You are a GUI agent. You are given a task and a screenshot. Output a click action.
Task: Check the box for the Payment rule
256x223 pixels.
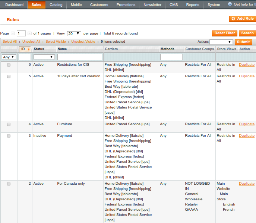[9, 136]
